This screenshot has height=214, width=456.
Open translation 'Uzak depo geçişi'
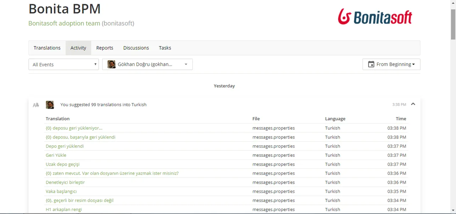click(63, 164)
